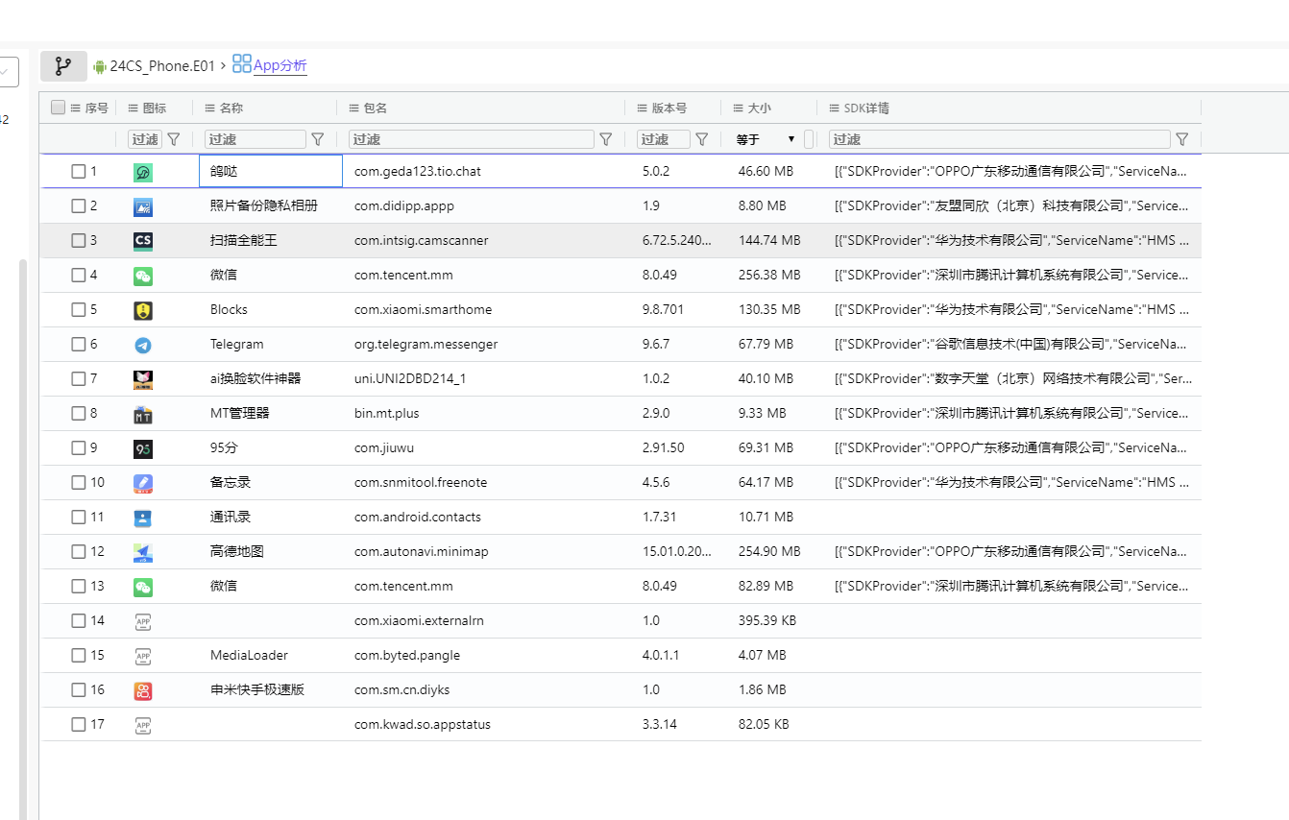Open the SDK详情 column menu icon
The width and height of the screenshot is (1289, 820).
pyautogui.click(x=835, y=109)
